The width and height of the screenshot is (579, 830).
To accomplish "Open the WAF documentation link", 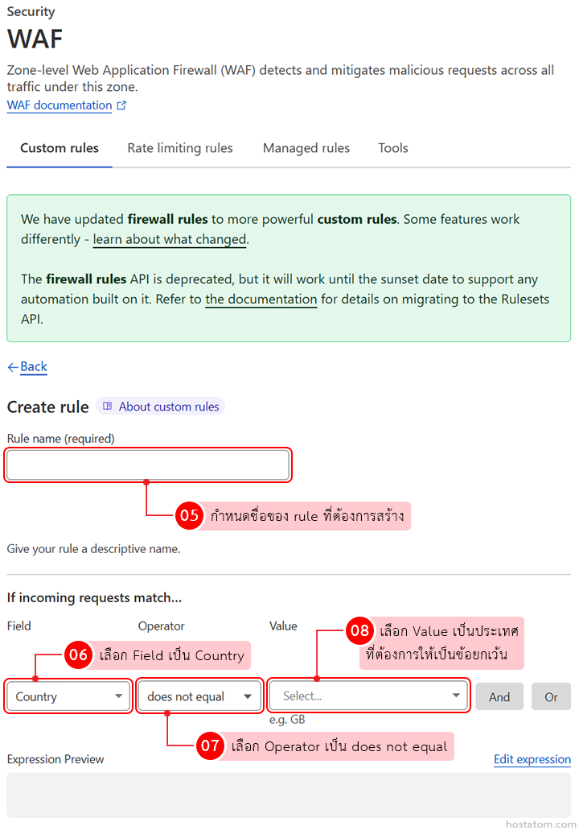I will click(x=59, y=105).
